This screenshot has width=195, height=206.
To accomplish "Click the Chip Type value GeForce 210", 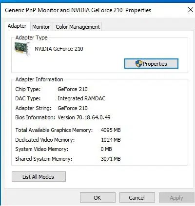I will point(73,89).
